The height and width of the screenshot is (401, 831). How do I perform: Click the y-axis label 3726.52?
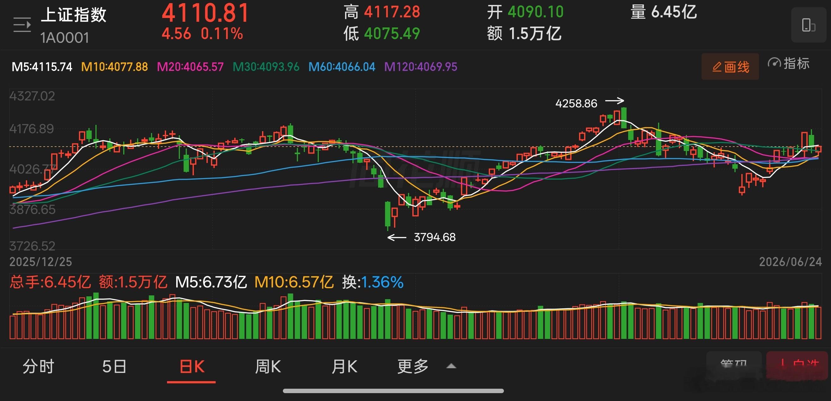32,246
